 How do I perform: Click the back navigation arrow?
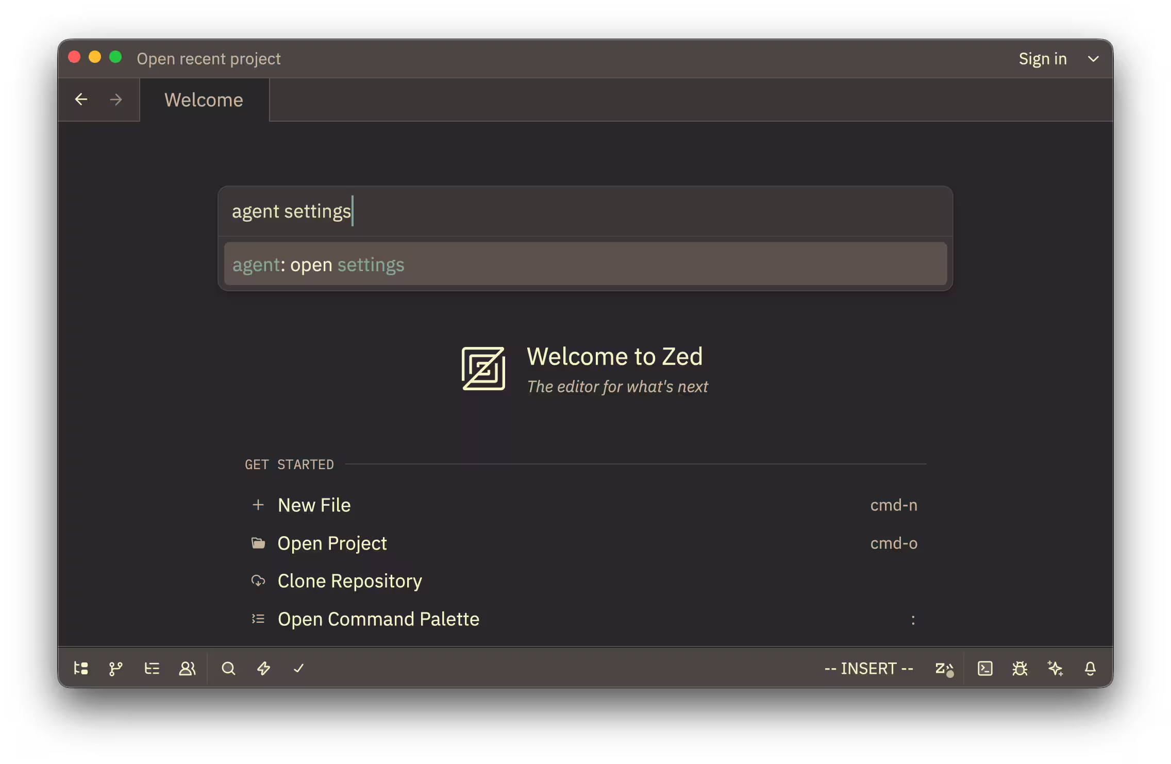pos(82,99)
